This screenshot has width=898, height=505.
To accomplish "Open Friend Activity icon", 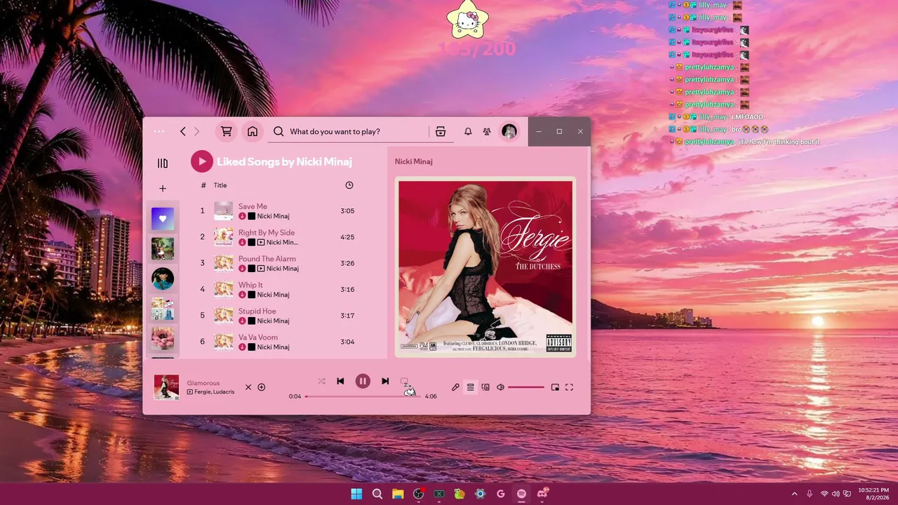I will (x=487, y=131).
